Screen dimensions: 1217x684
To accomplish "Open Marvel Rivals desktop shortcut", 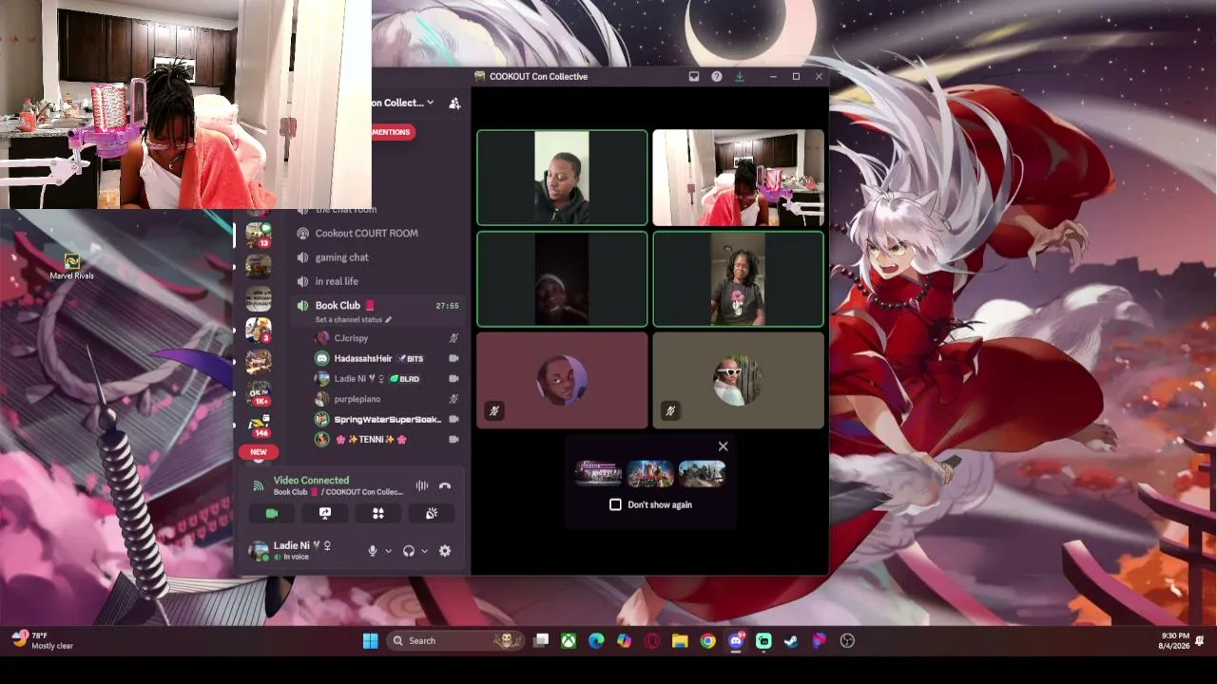I will (x=72, y=267).
